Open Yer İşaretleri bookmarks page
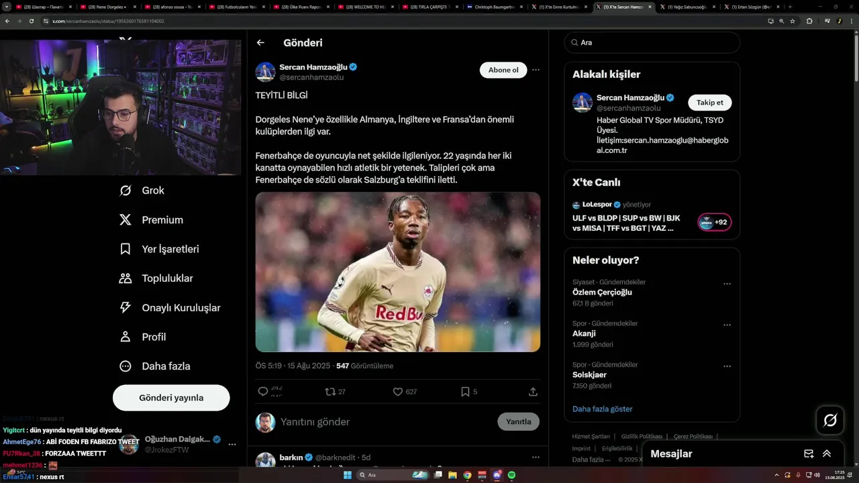The width and height of the screenshot is (859, 483). coord(159,249)
